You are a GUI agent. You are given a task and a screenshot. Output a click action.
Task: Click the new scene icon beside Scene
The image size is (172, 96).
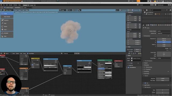coord(151,5)
